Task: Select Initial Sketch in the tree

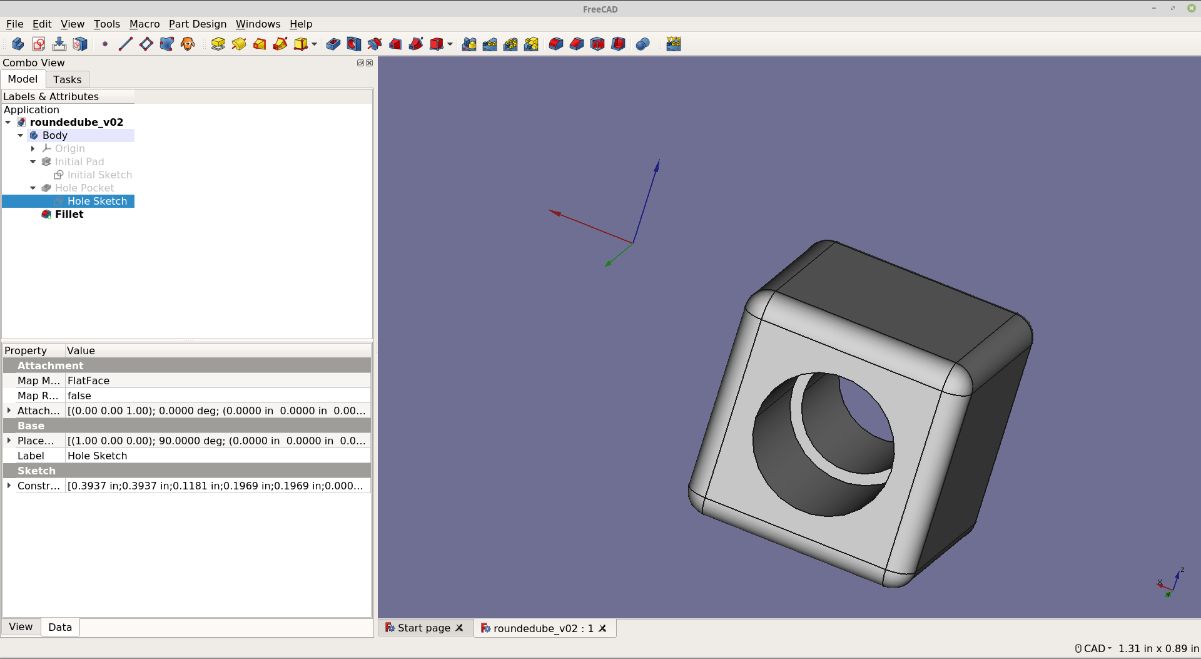Action: tap(99, 175)
